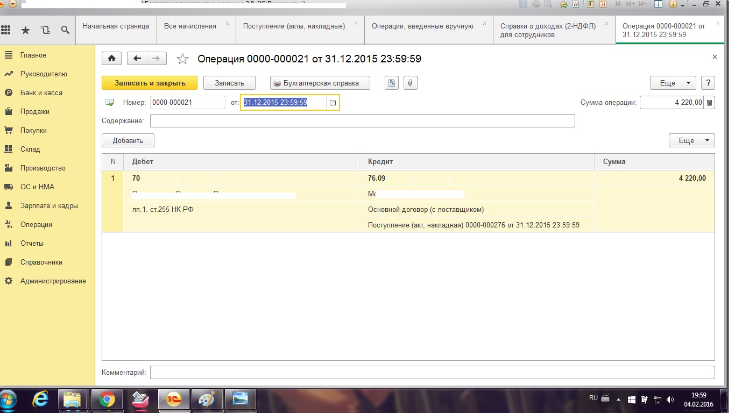Open 'Зарплата и кадры' section
Screen dimensions: 735x413
coord(49,205)
